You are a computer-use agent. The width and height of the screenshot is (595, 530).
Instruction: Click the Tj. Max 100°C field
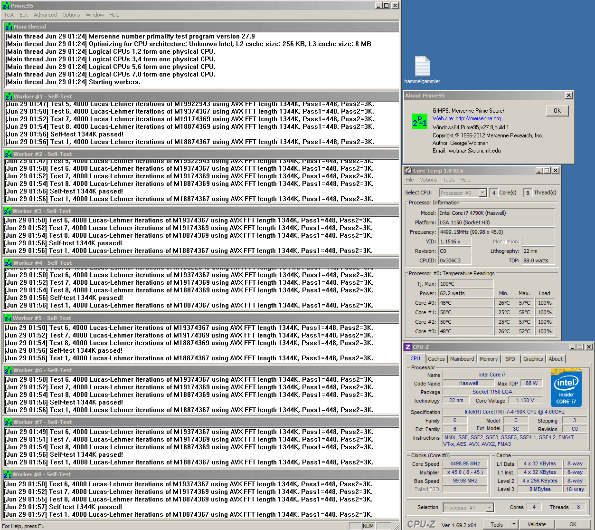pos(466,284)
